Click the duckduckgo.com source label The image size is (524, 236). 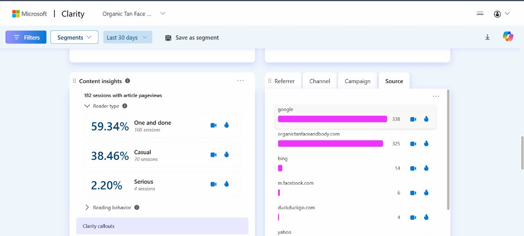(296, 208)
